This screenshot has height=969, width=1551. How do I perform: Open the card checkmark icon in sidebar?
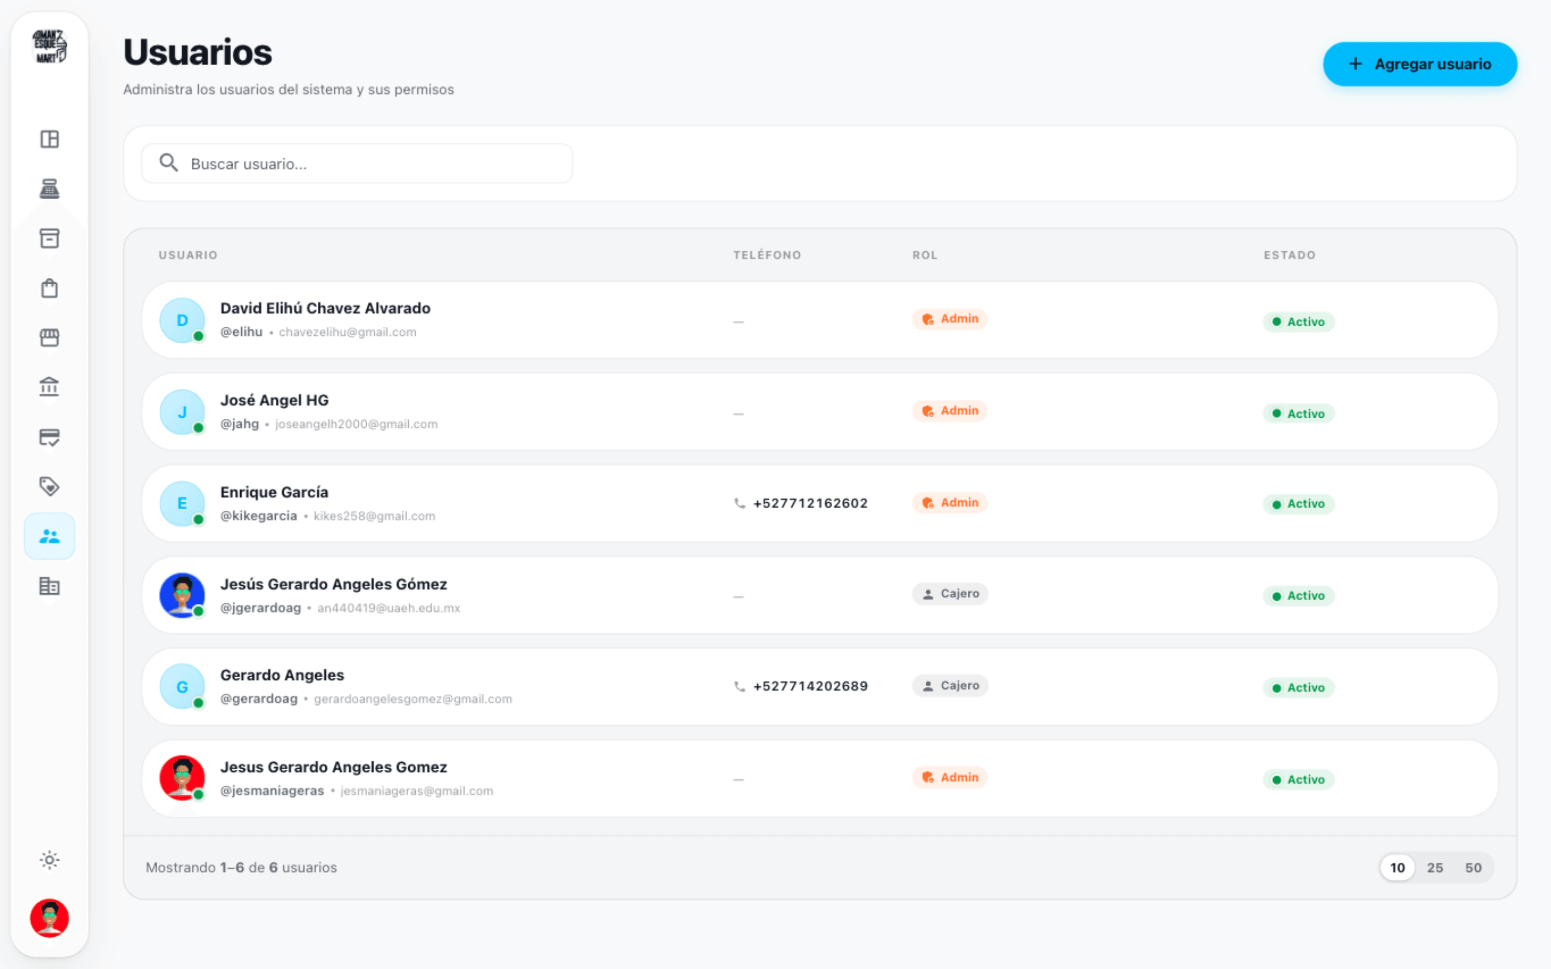pos(50,437)
